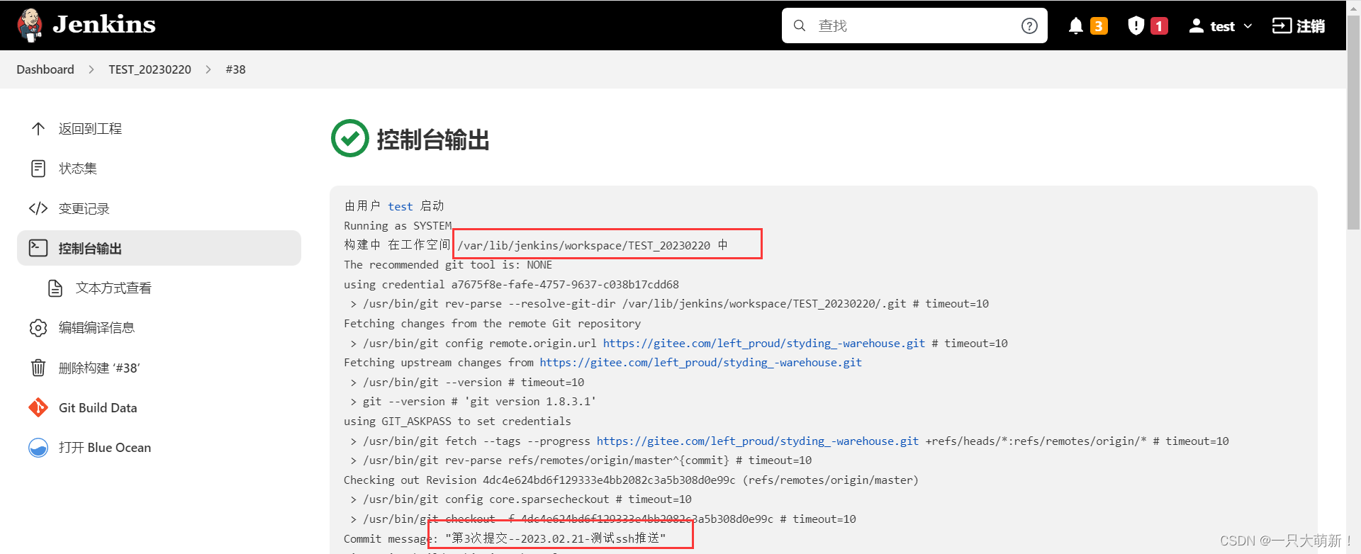The height and width of the screenshot is (554, 1361).
Task: Open search help question mark icon
Action: 1029,26
